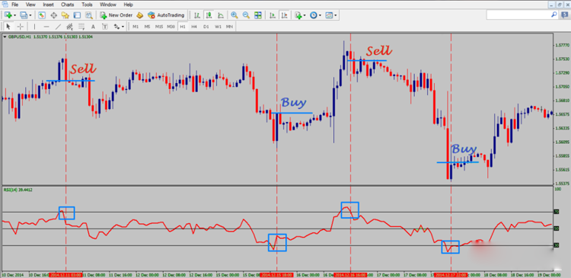Select the crosshair cursor tool
571x278 pixels.
click(21, 27)
